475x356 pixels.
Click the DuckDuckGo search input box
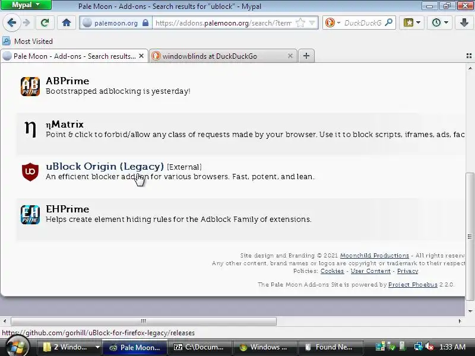tap(363, 23)
